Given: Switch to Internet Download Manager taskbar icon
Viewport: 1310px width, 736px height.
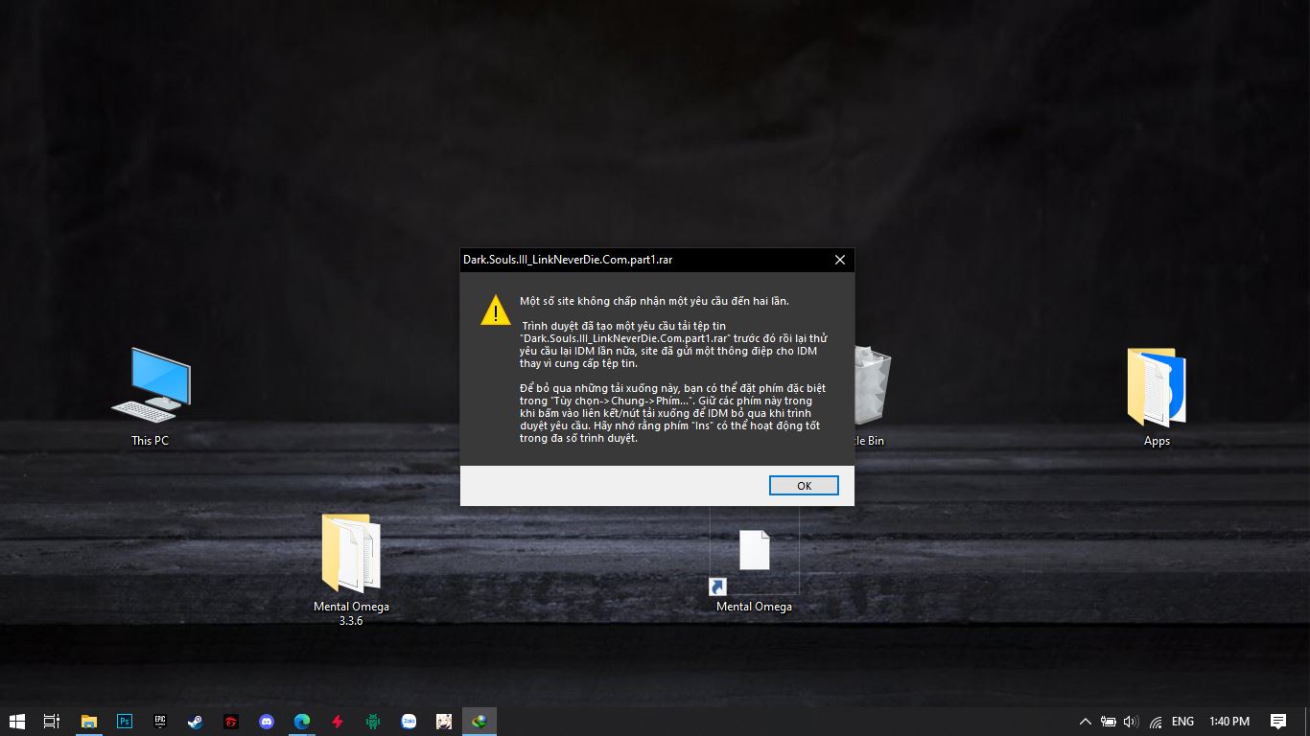Looking at the screenshot, I should tap(480, 722).
